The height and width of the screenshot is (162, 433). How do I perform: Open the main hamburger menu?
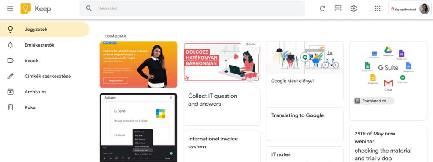tap(10, 8)
